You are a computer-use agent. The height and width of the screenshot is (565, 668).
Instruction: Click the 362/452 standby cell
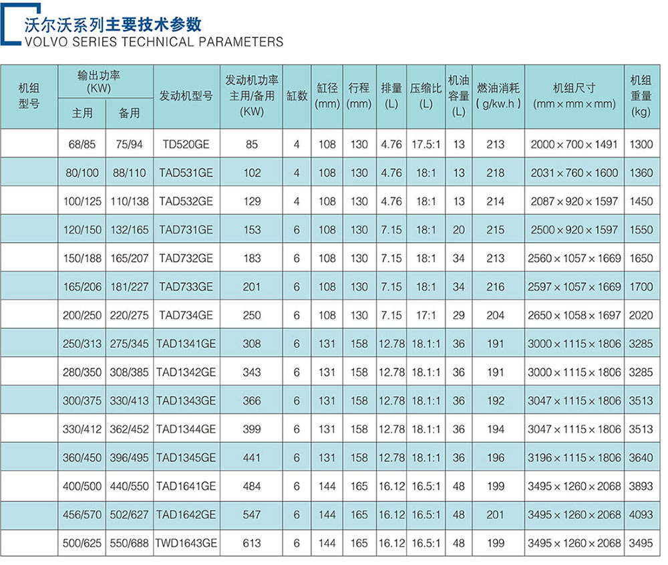pos(130,429)
